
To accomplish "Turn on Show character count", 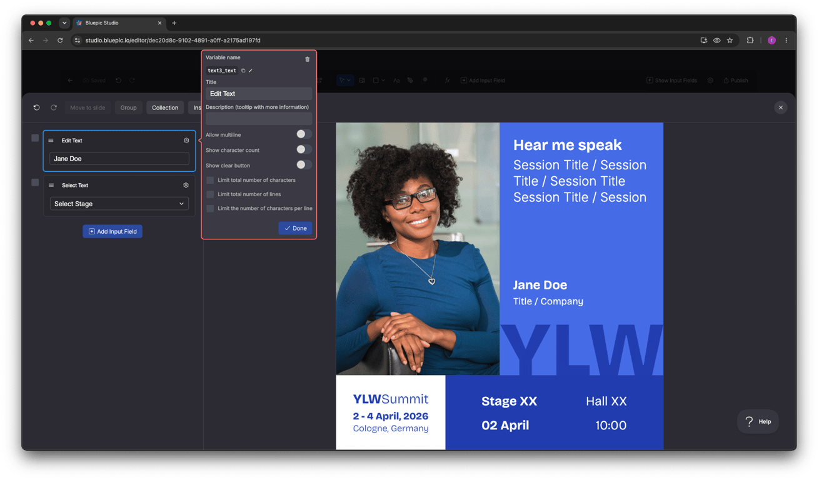I will coord(304,150).
